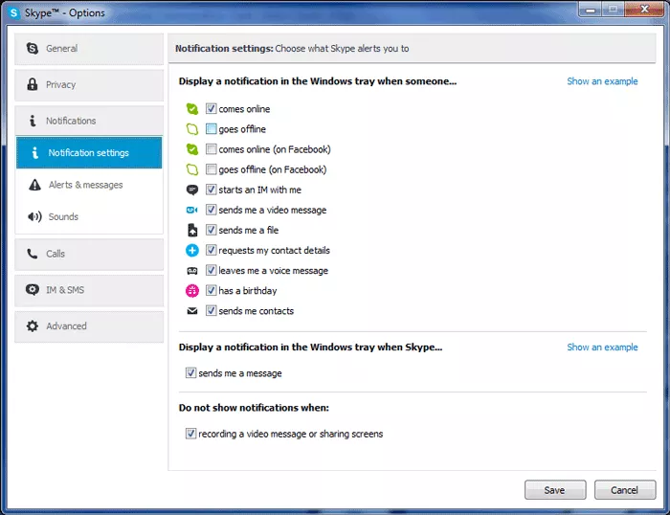Click the blue plus contact request icon
Viewport: 670px width, 515px height.
tap(192, 250)
